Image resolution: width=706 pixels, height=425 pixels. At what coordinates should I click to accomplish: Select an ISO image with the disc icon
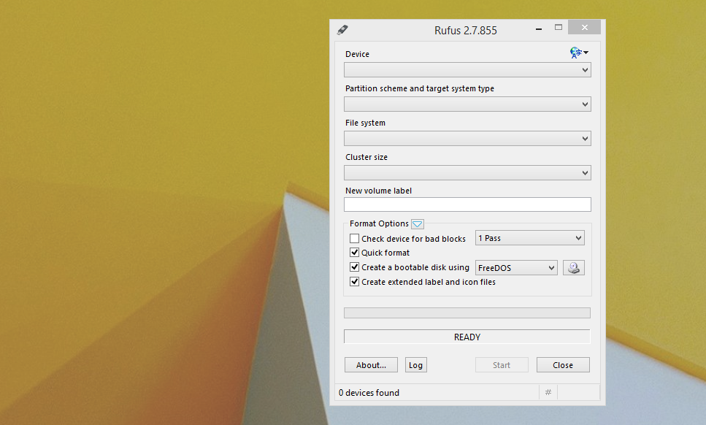point(574,268)
